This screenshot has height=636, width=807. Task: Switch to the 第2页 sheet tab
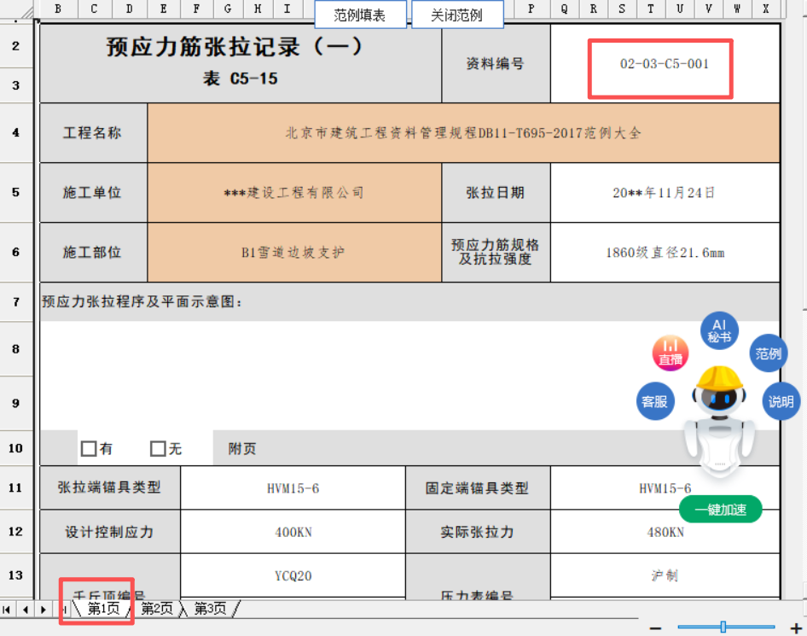coord(157,609)
